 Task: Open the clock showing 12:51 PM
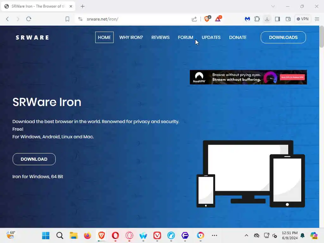pyautogui.click(x=290, y=235)
